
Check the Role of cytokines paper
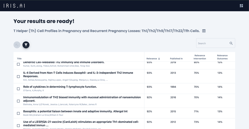(x=18, y=89)
